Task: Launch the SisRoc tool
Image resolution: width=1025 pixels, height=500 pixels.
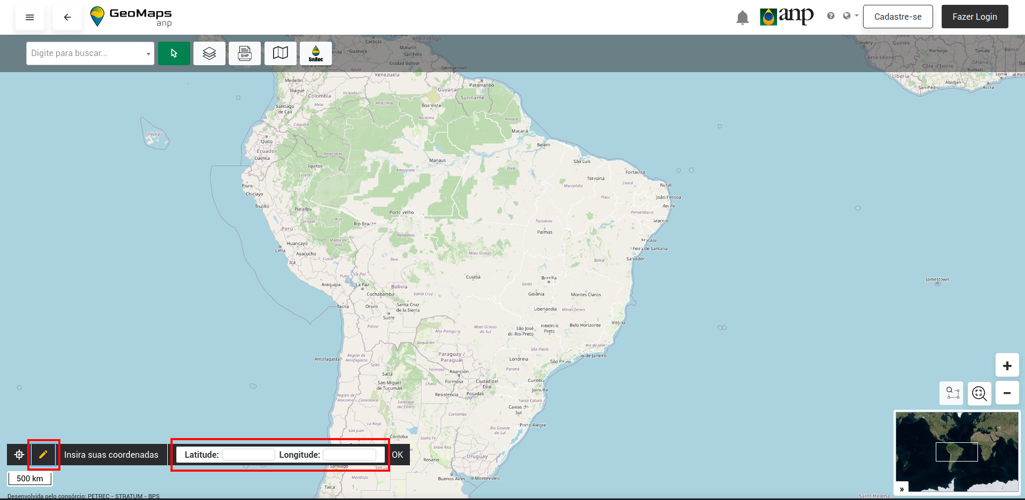Action: click(x=315, y=53)
